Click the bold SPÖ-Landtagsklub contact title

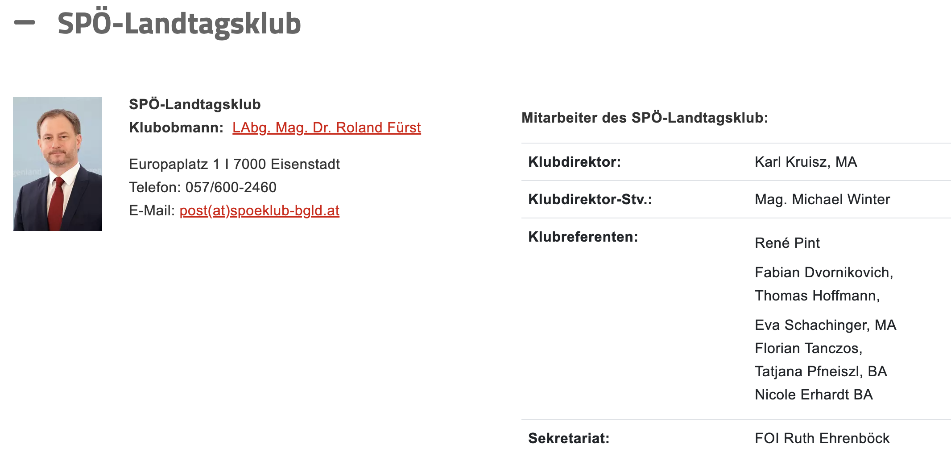pyautogui.click(x=195, y=104)
